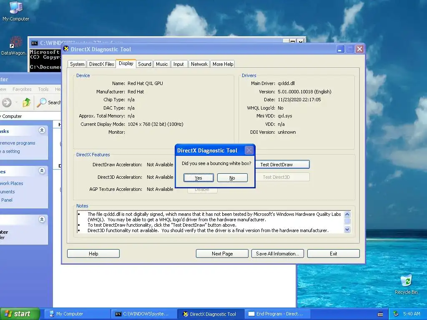Image resolution: width=427 pixels, height=320 pixels.
Task: Close the small DirectX dialog
Action: click(249, 150)
